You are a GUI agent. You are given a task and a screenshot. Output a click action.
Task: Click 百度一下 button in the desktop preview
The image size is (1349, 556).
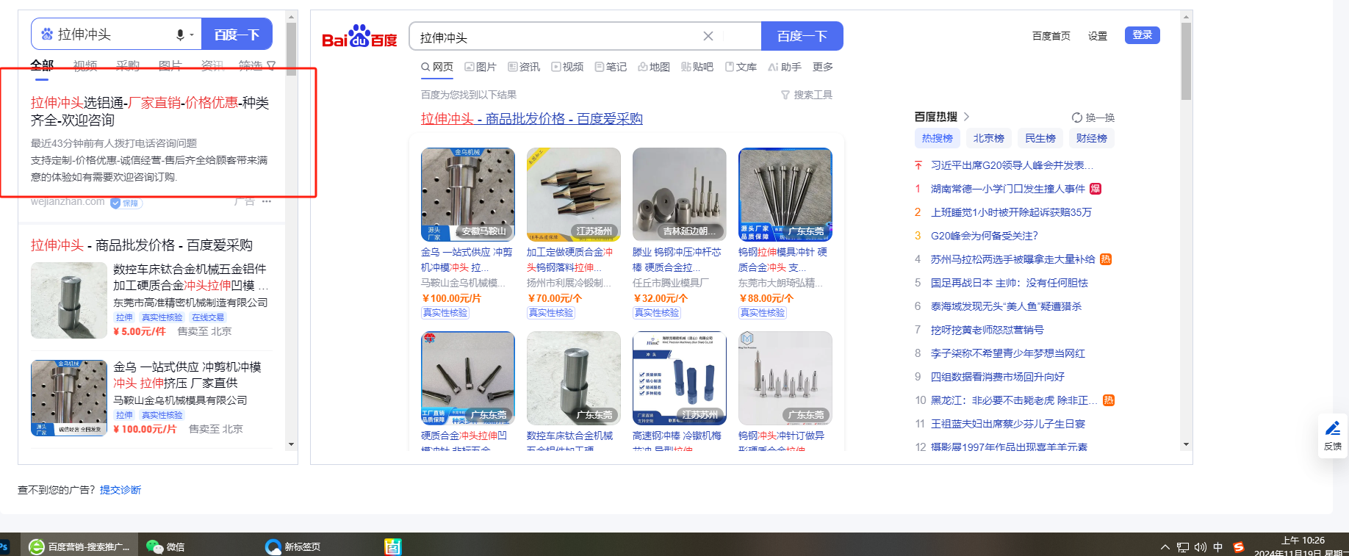pos(802,36)
